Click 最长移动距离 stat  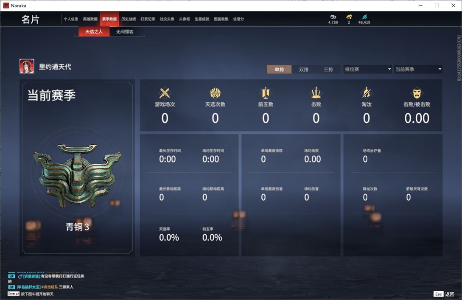pyautogui.click(x=170, y=194)
